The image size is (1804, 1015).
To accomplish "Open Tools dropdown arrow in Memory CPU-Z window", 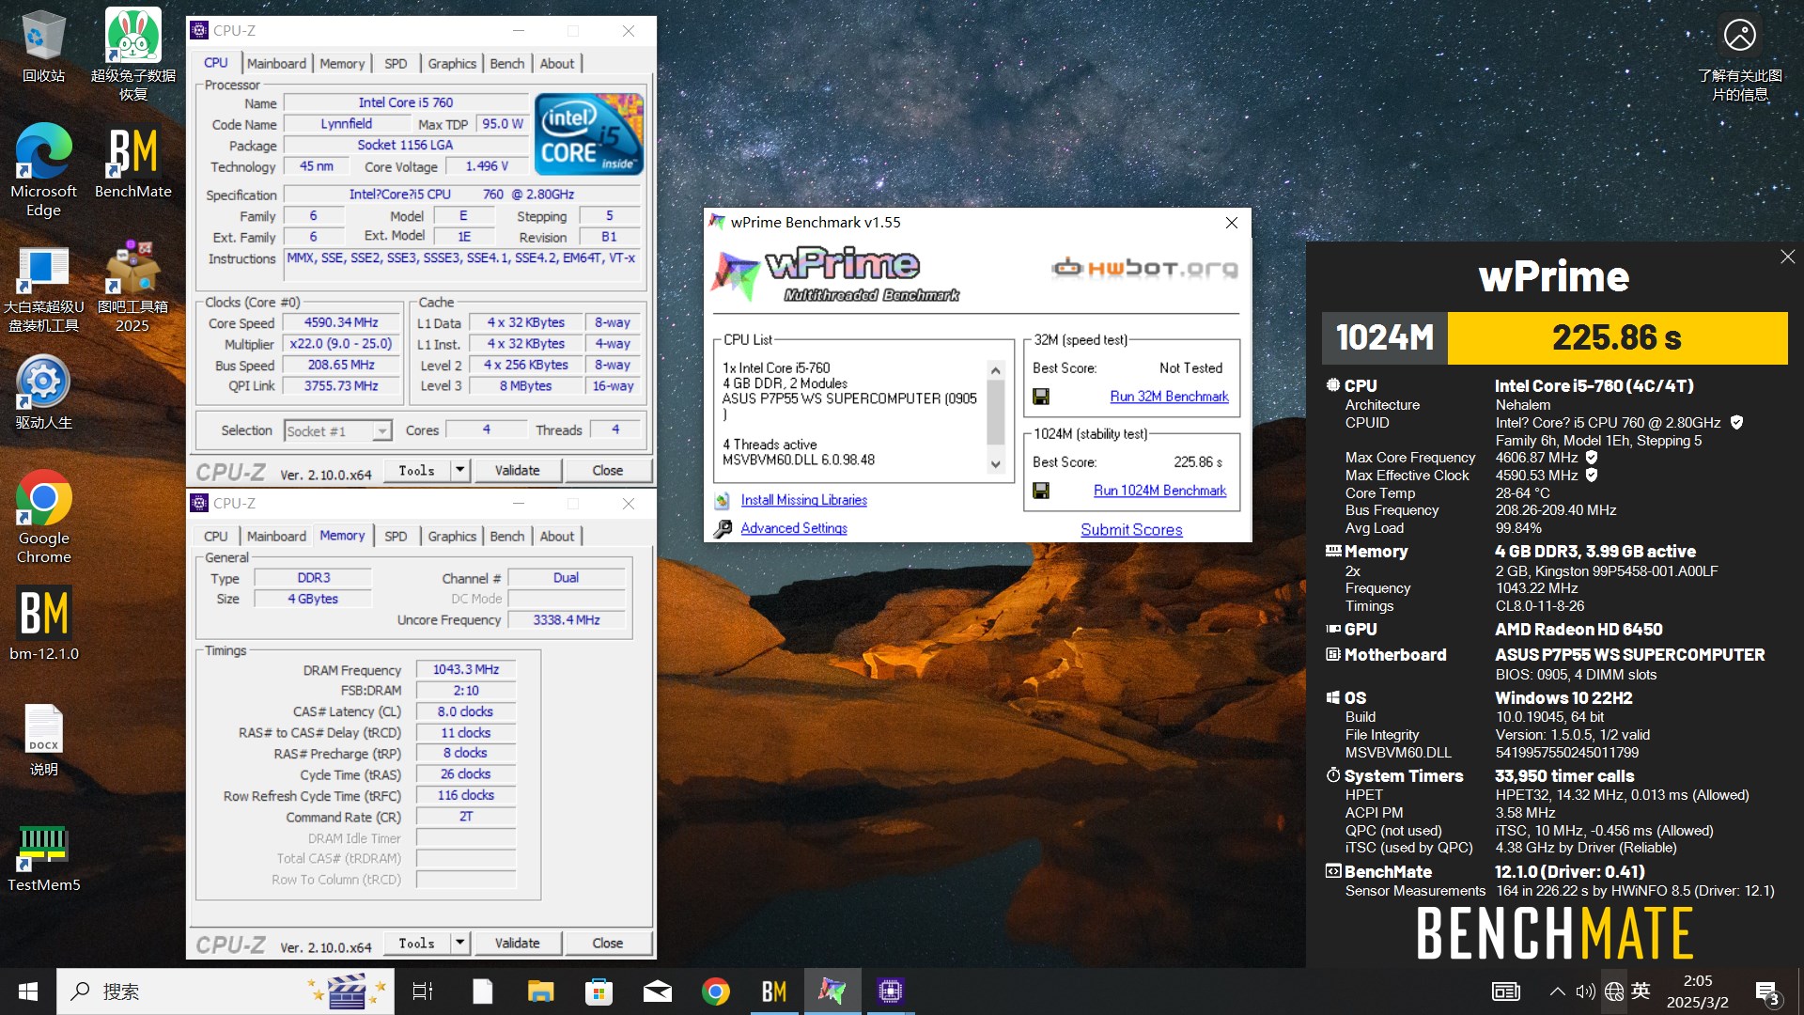I will click(x=459, y=943).
